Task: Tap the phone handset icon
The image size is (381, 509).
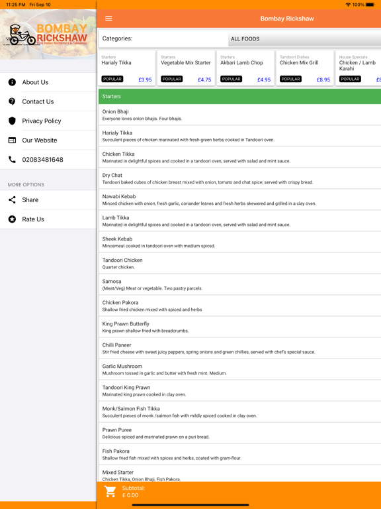Action: (x=12, y=160)
